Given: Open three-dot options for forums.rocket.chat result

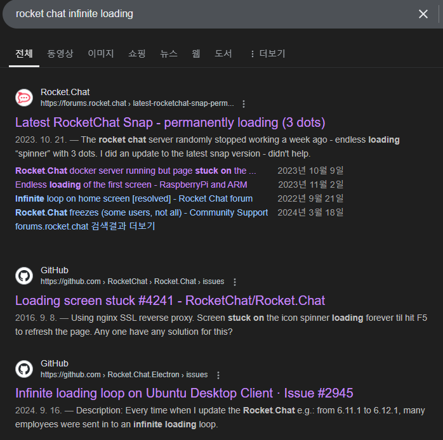Looking at the screenshot, I should click(244, 104).
